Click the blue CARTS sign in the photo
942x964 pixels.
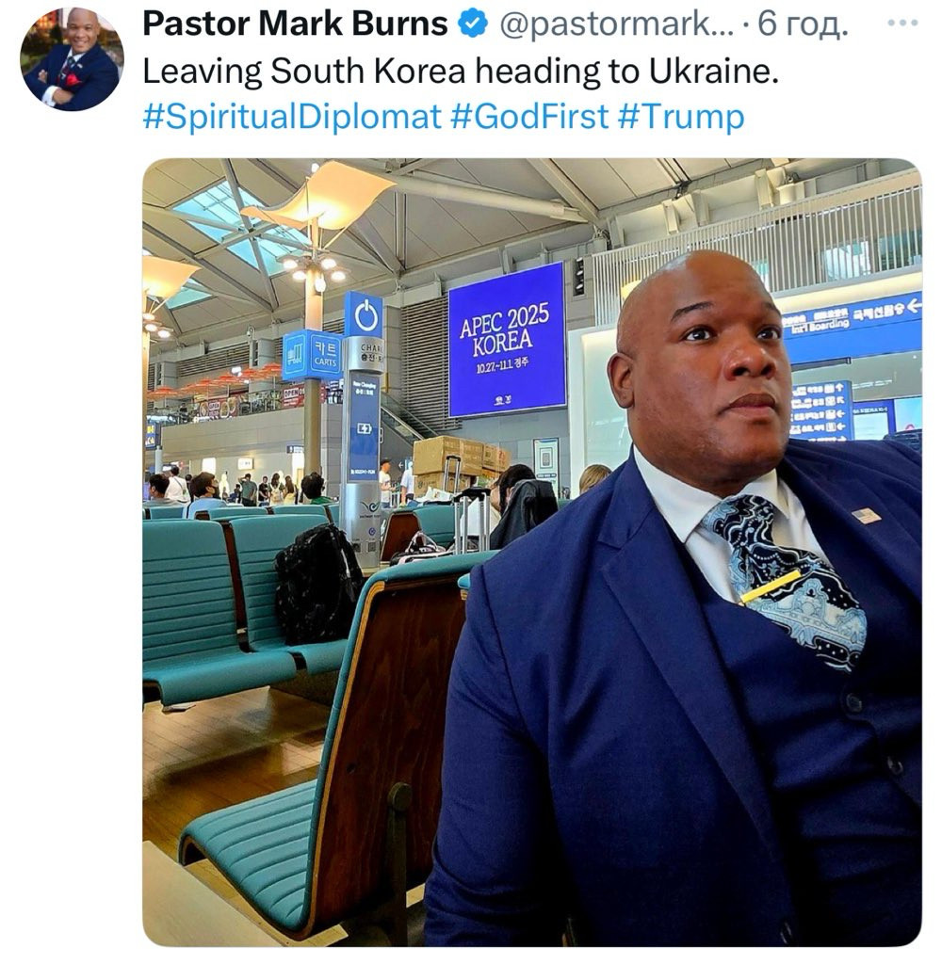pyautogui.click(x=312, y=354)
